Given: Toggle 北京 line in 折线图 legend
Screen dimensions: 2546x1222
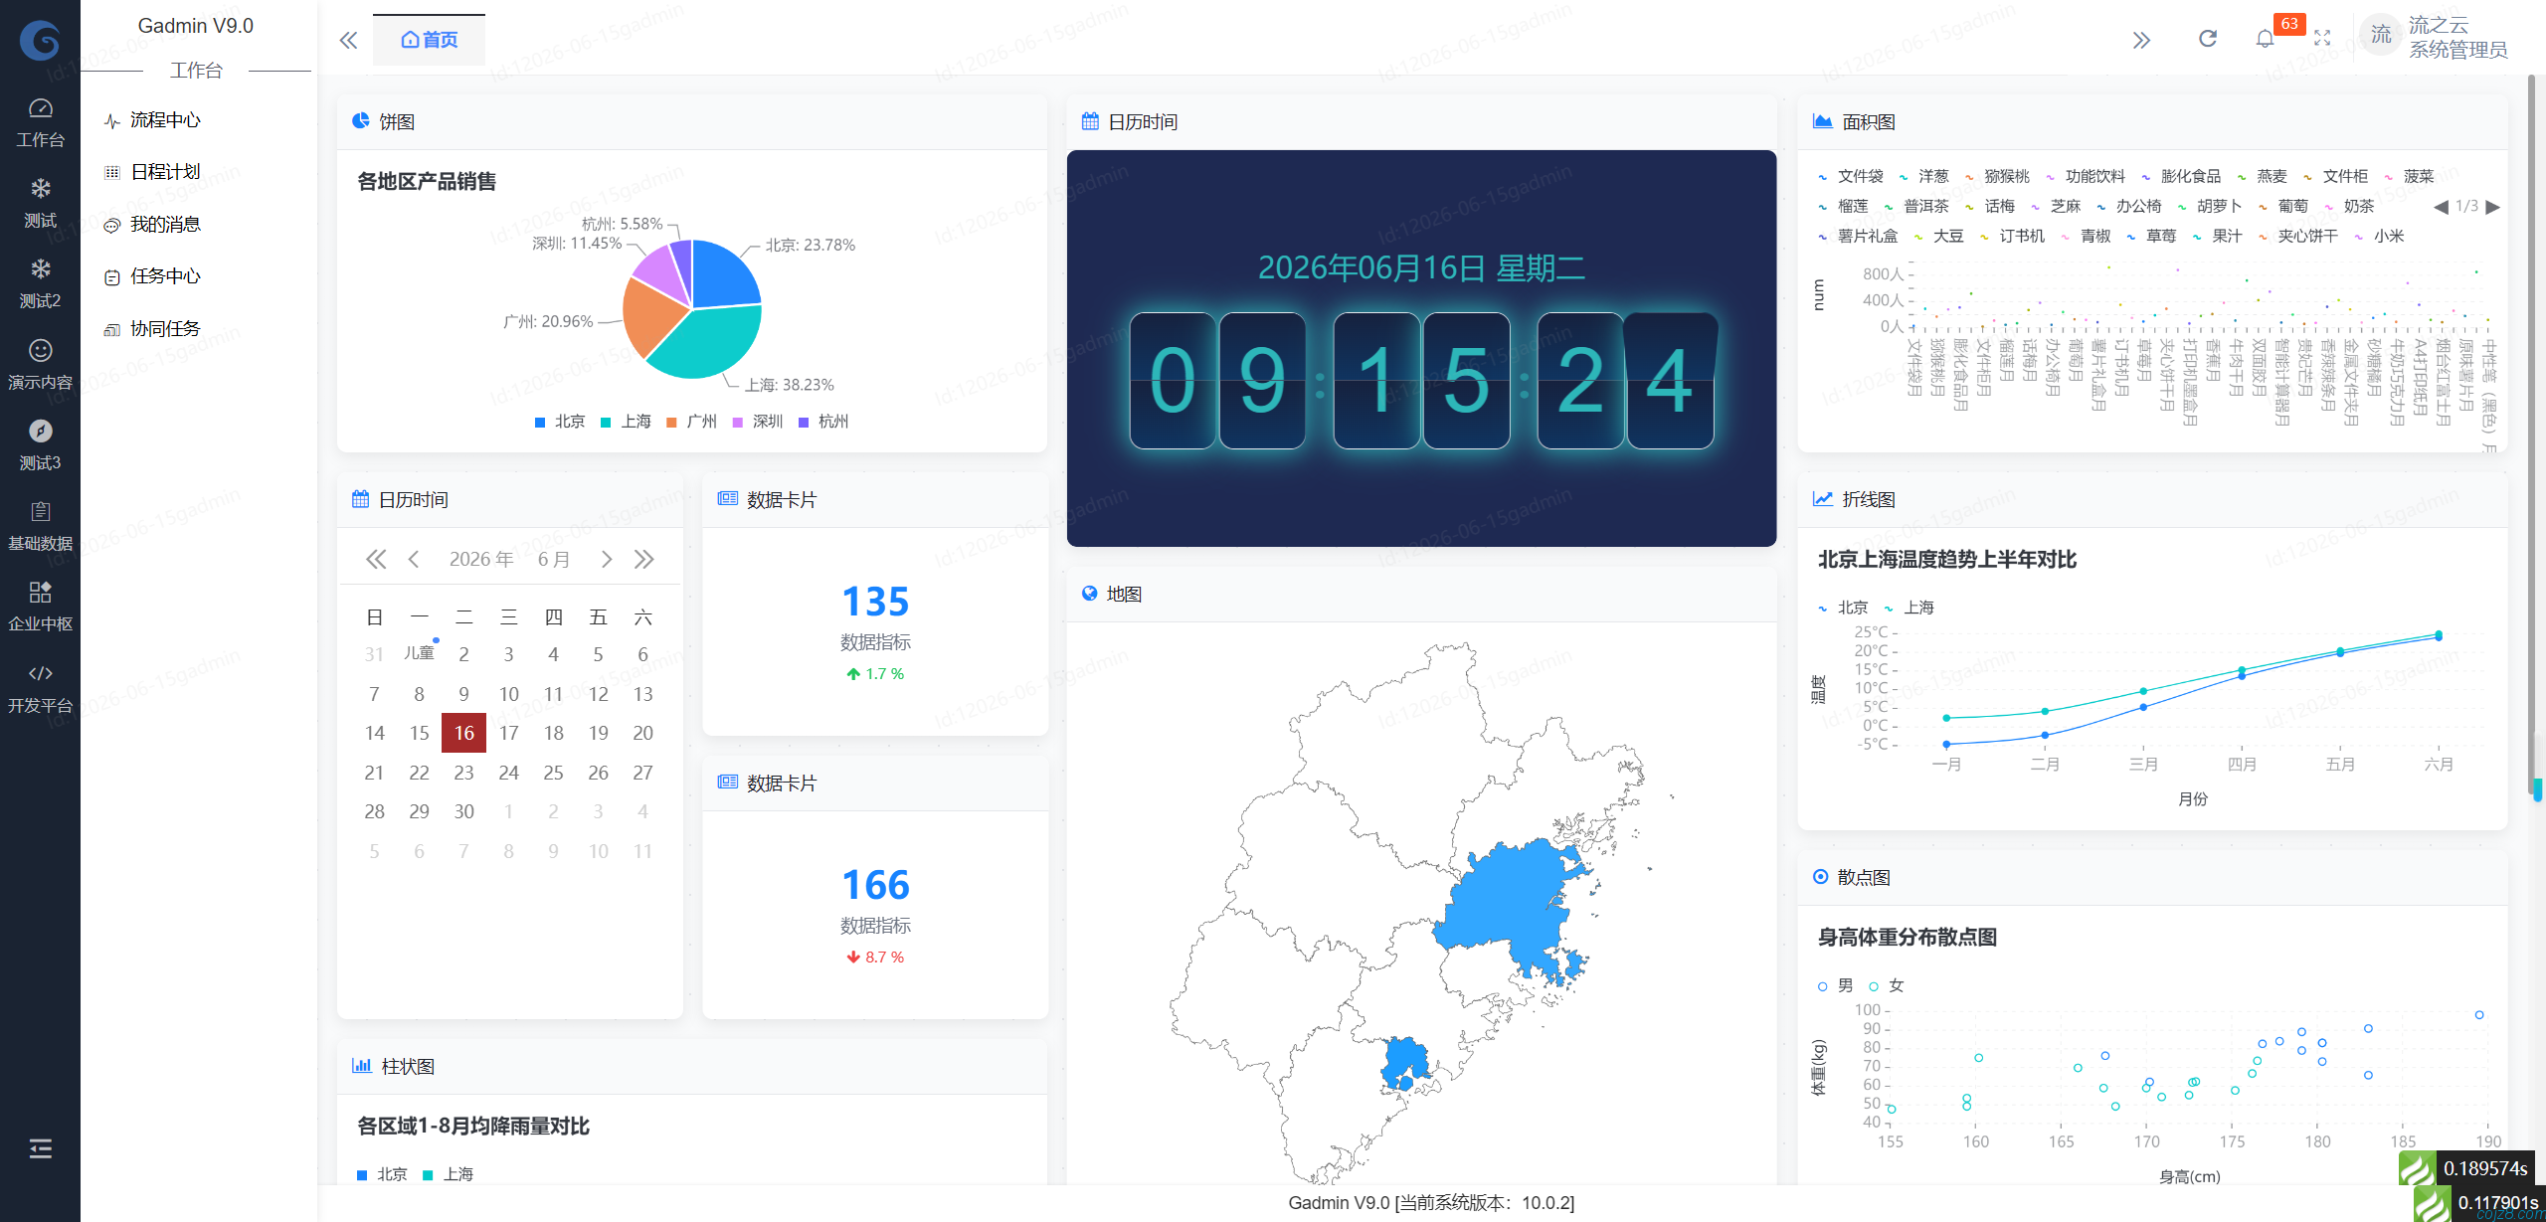Looking at the screenshot, I should click(1843, 608).
